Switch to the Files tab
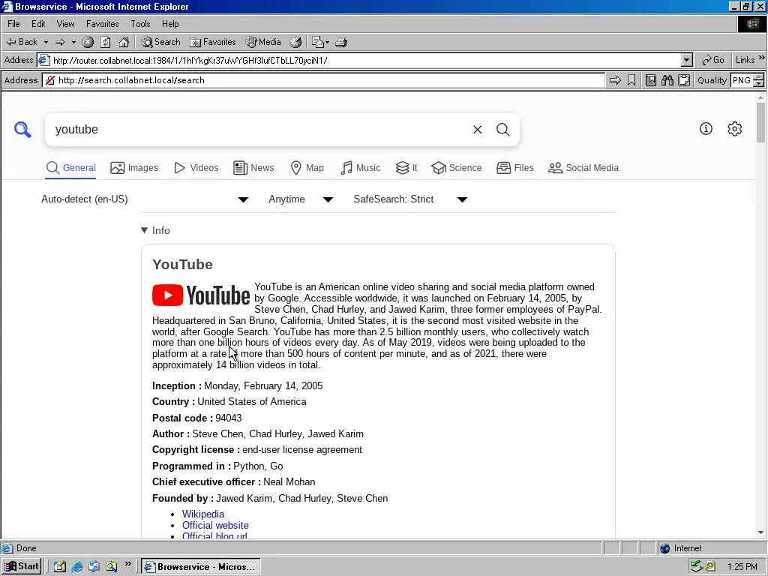This screenshot has height=576, width=768. pos(514,168)
